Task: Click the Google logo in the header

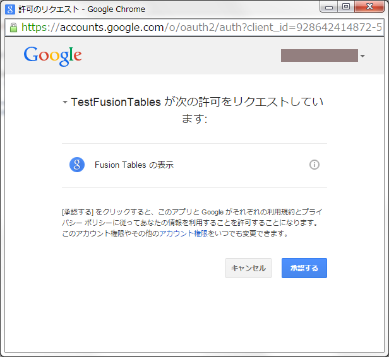Action: point(52,56)
